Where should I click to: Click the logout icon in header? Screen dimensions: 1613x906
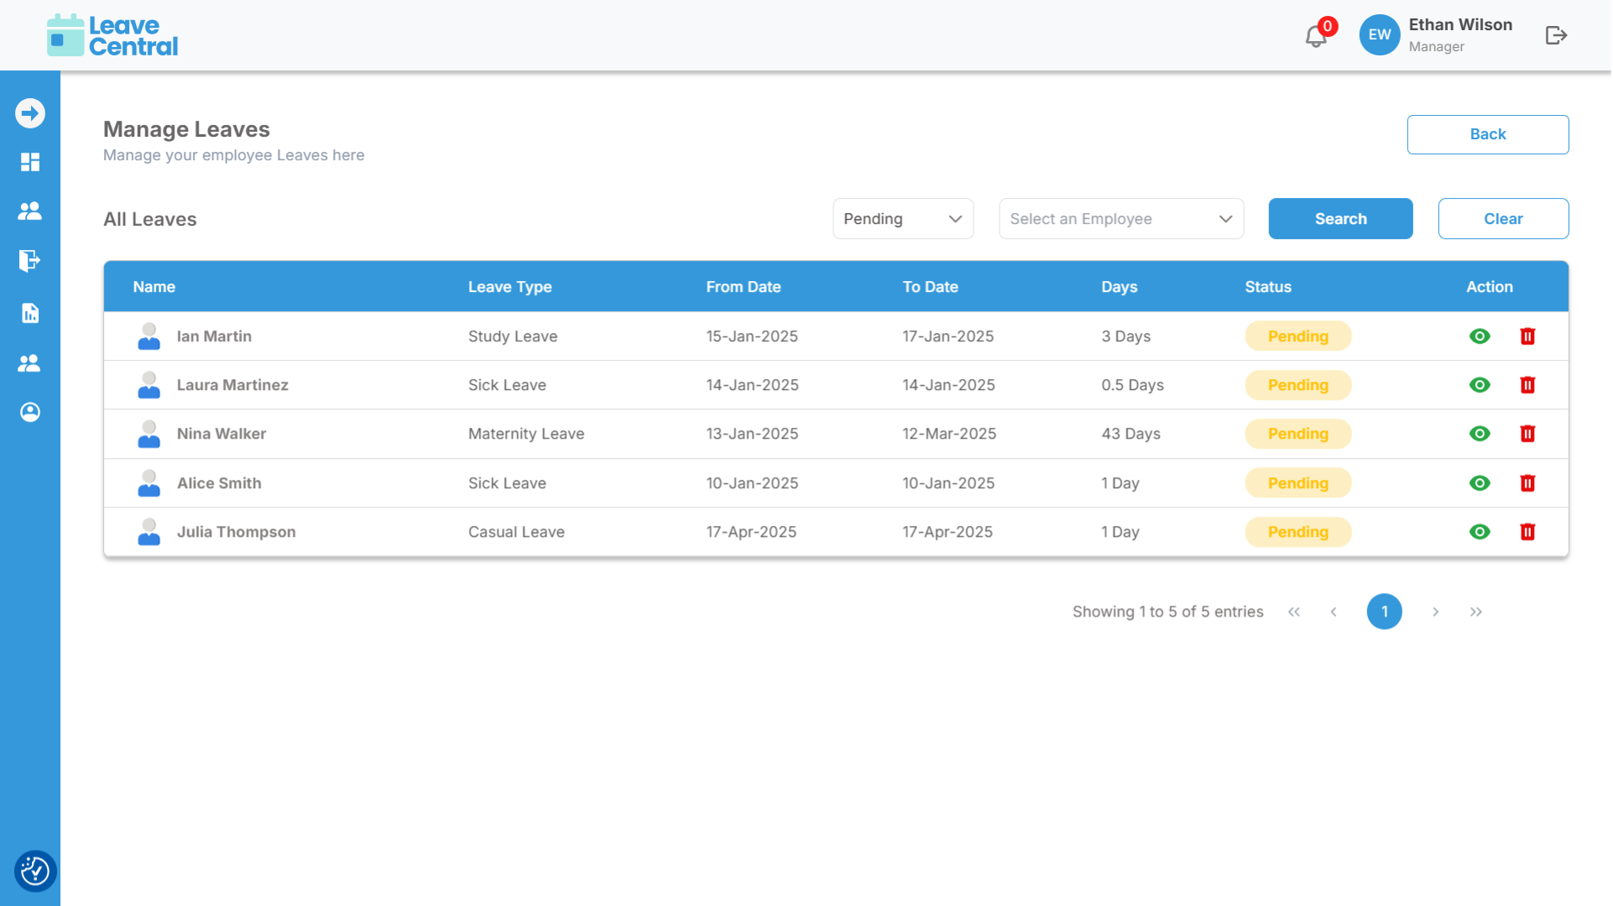[x=1556, y=35]
